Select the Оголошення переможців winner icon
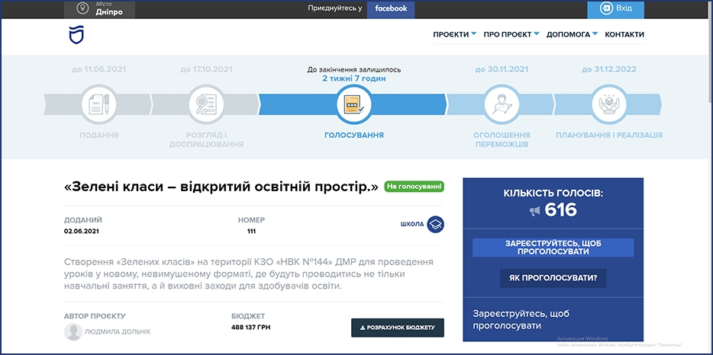 pyautogui.click(x=502, y=105)
